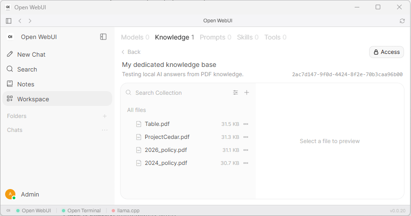Screen dimensions: 411x216
Task: Switch to the Prompts tab
Action: coord(216,38)
